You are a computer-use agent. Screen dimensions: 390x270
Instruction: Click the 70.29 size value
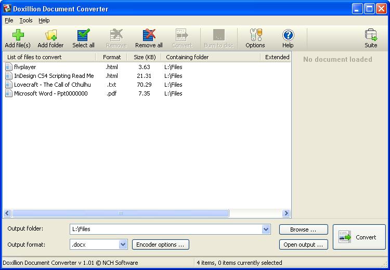coord(144,85)
